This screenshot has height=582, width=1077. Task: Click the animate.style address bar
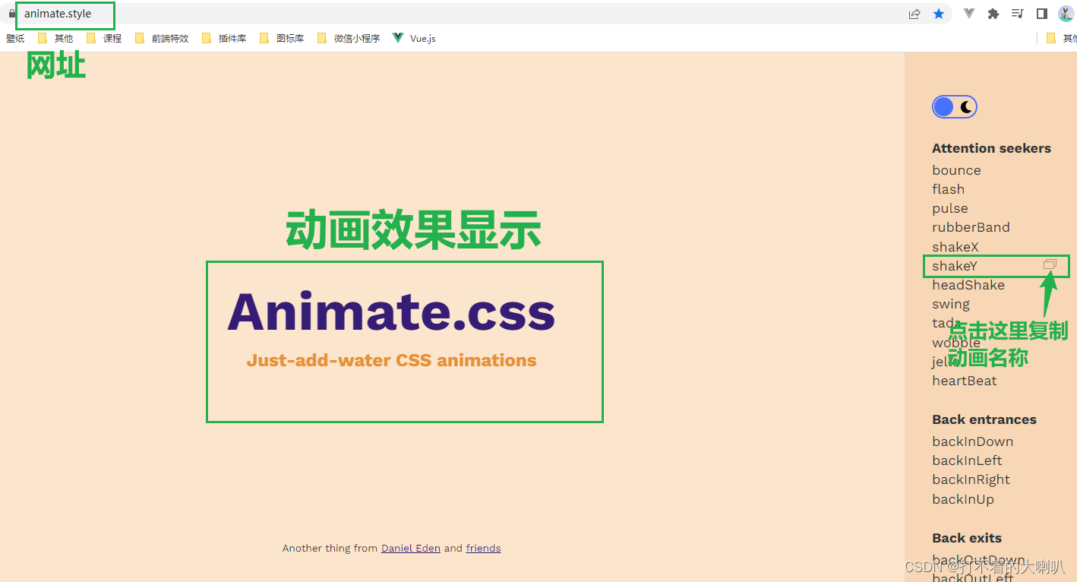(x=65, y=14)
